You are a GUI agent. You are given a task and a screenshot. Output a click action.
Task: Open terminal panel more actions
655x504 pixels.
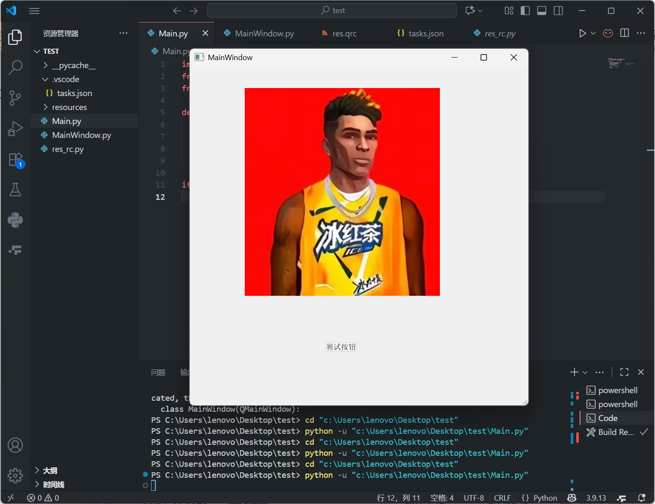(x=600, y=372)
